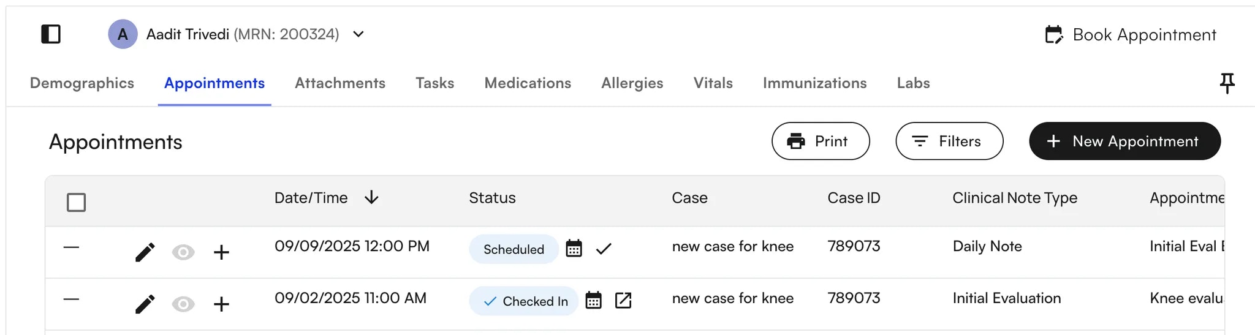Toggle eye icon on 09/09/2025 appointment row

[183, 252]
